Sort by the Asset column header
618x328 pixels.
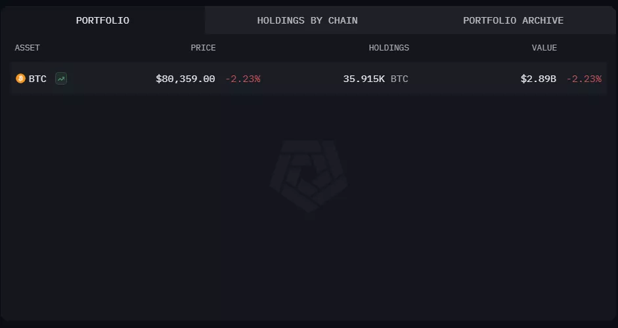coord(28,48)
